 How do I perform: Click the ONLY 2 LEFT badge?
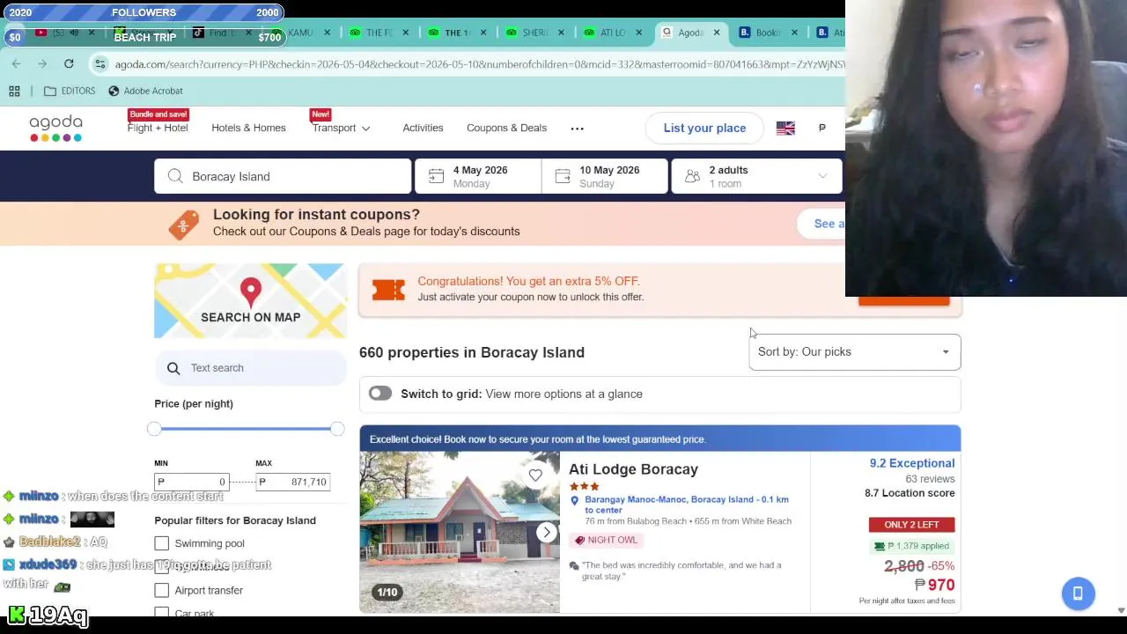point(911,525)
